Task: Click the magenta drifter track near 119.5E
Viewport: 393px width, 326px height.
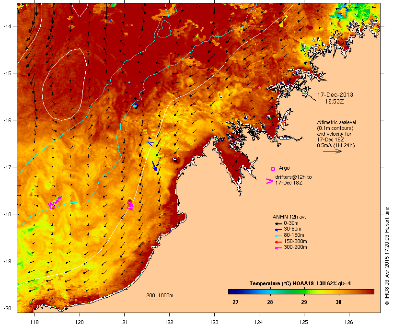Action: tap(55, 202)
